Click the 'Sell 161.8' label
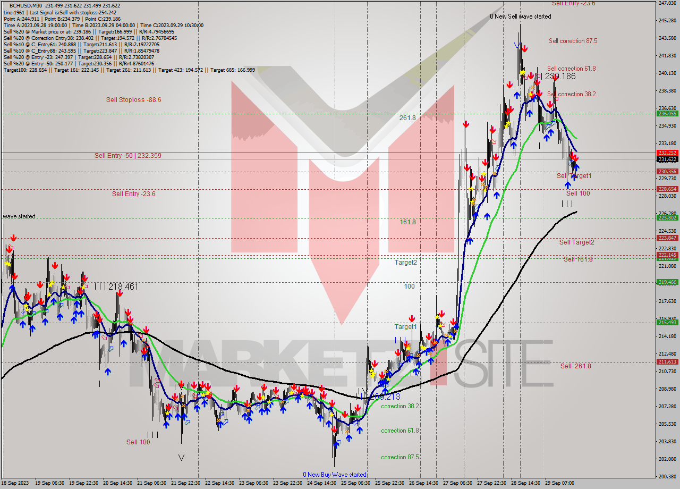 (x=578, y=259)
